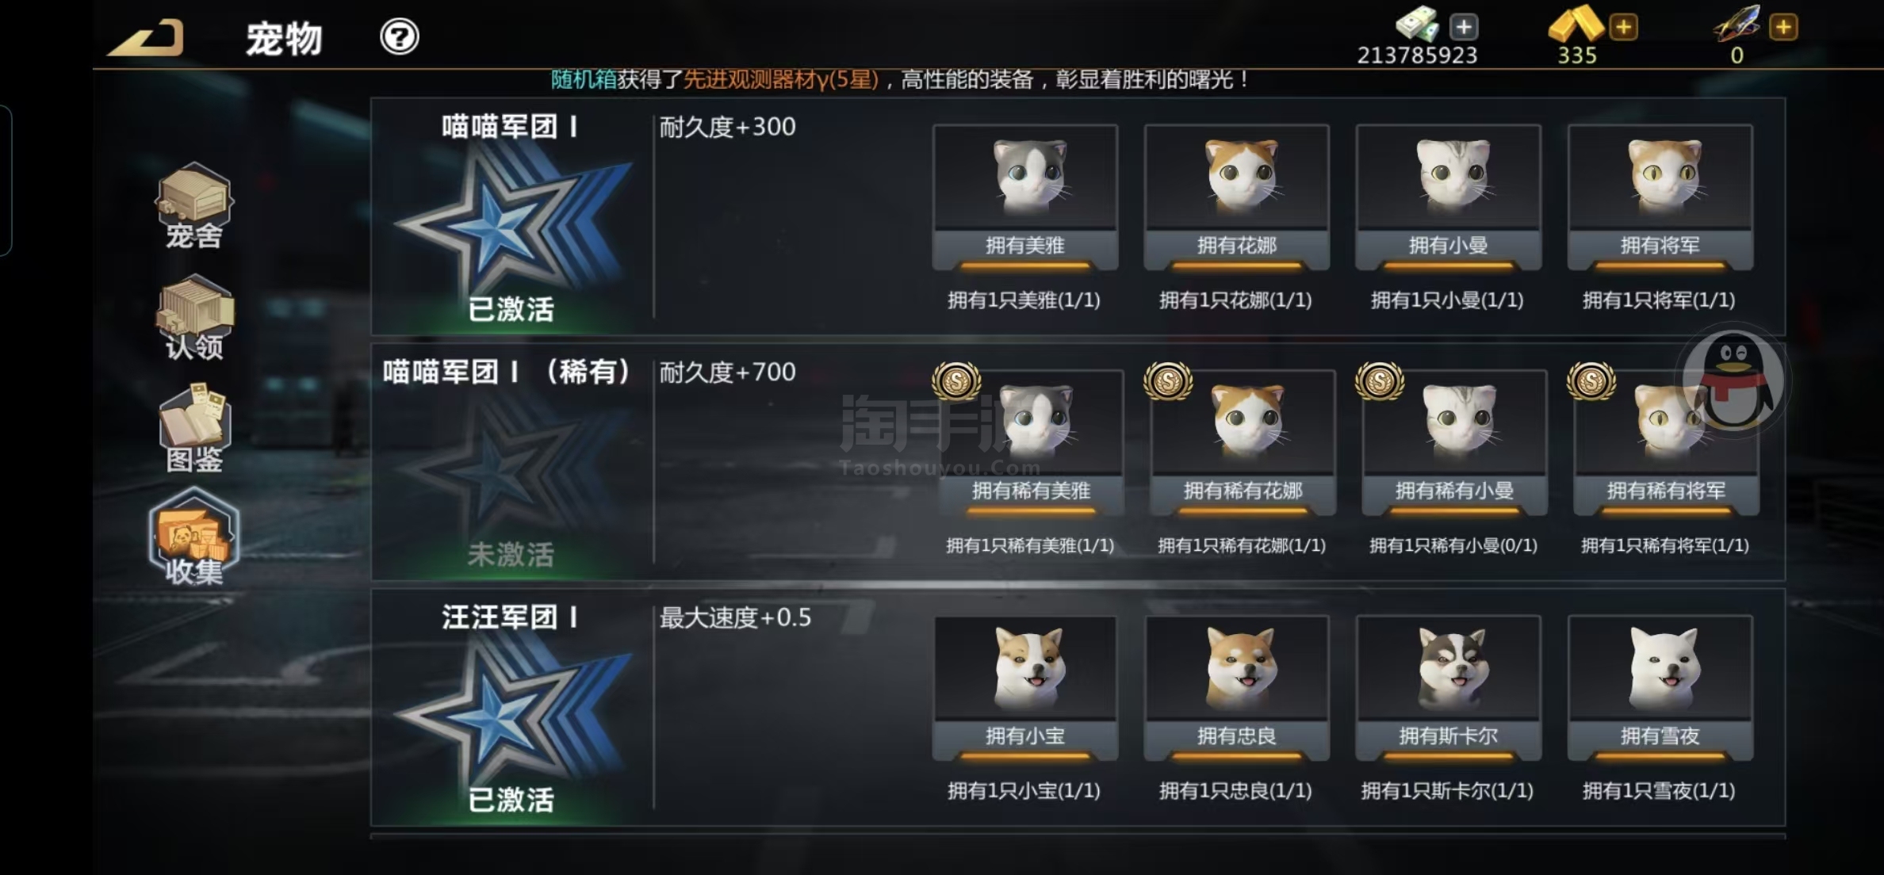Tap the QQ penguin floating icon
1884x875 pixels.
pos(1733,381)
